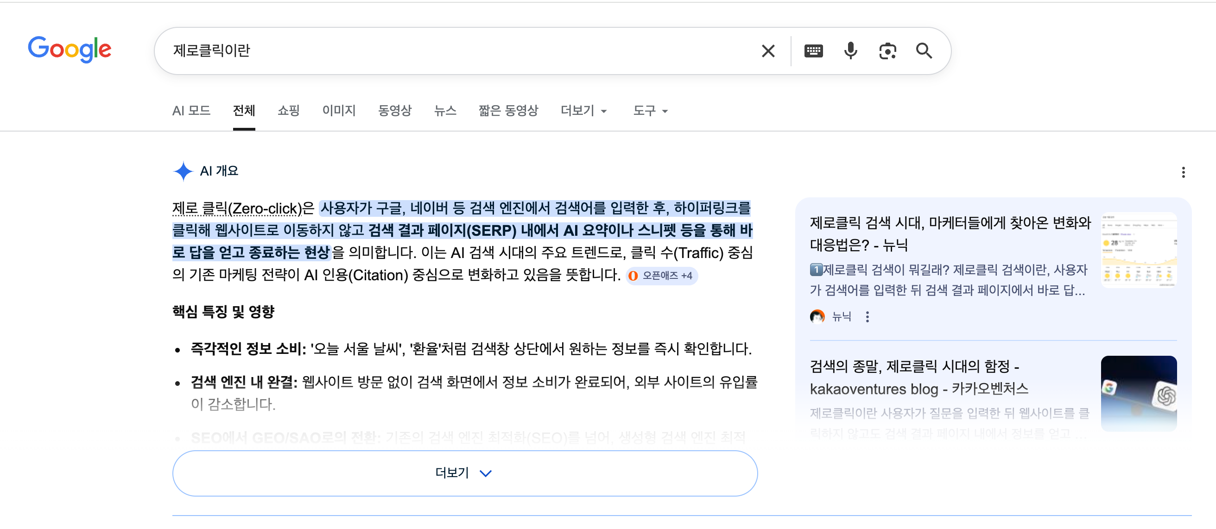Open the 오픈애즈 +4 citation chip
1216x529 pixels.
click(662, 276)
